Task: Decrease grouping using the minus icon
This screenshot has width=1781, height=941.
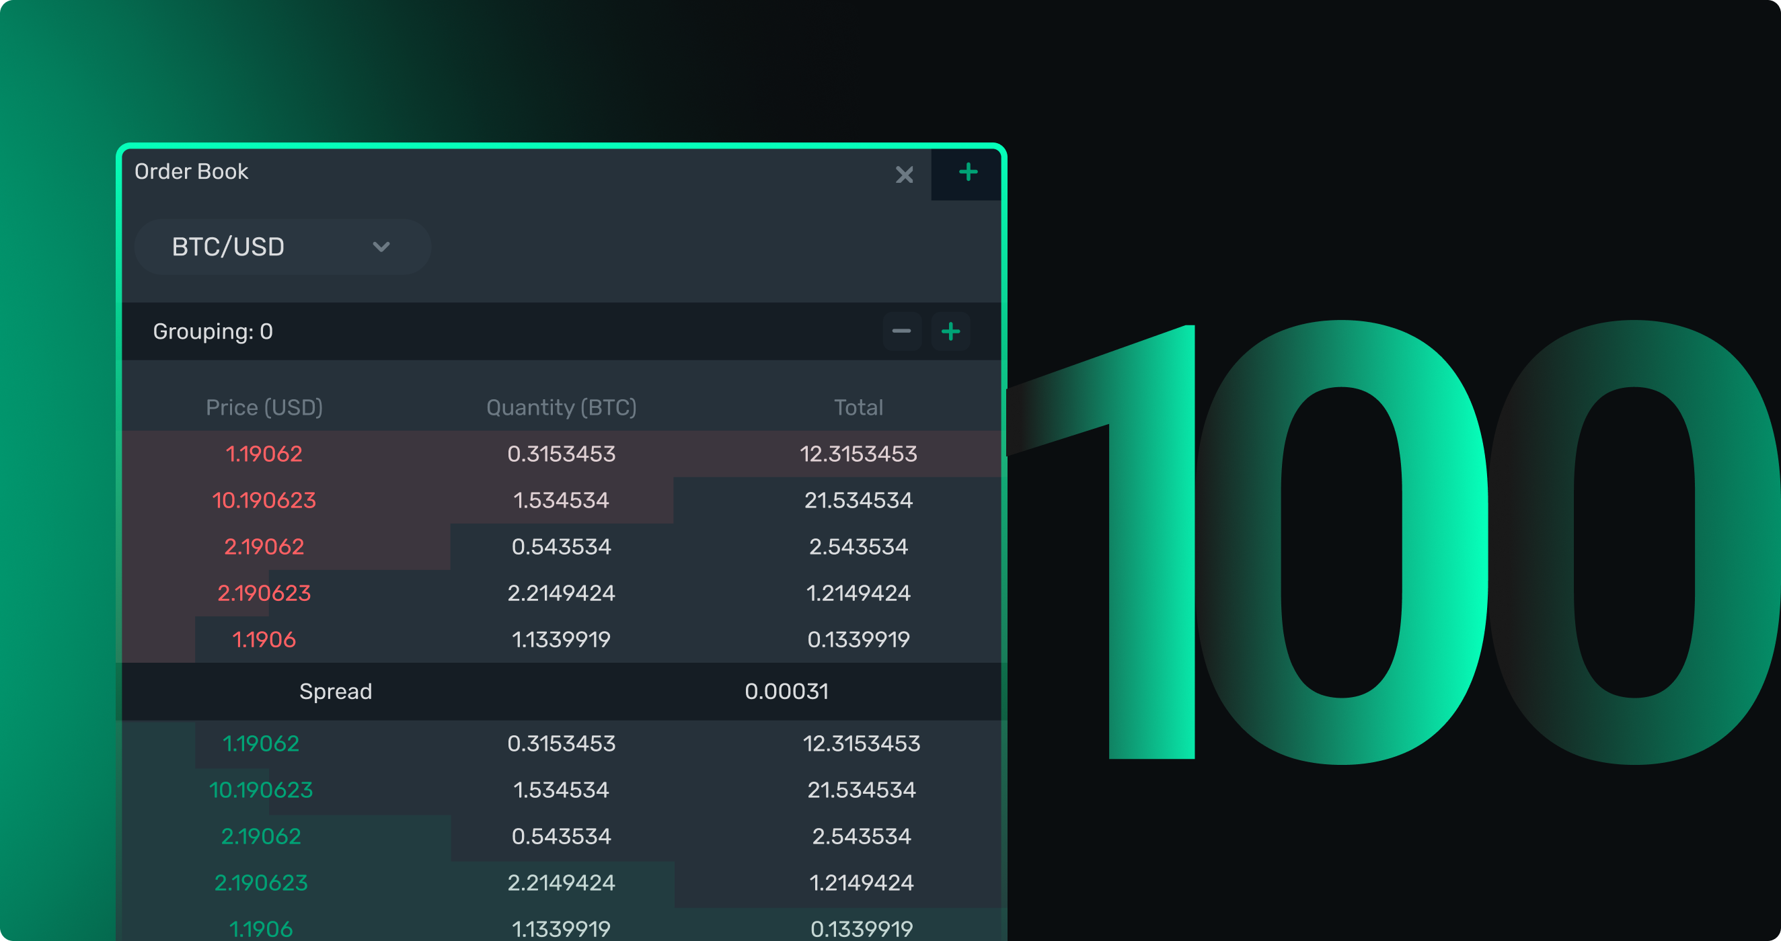Action: (901, 331)
